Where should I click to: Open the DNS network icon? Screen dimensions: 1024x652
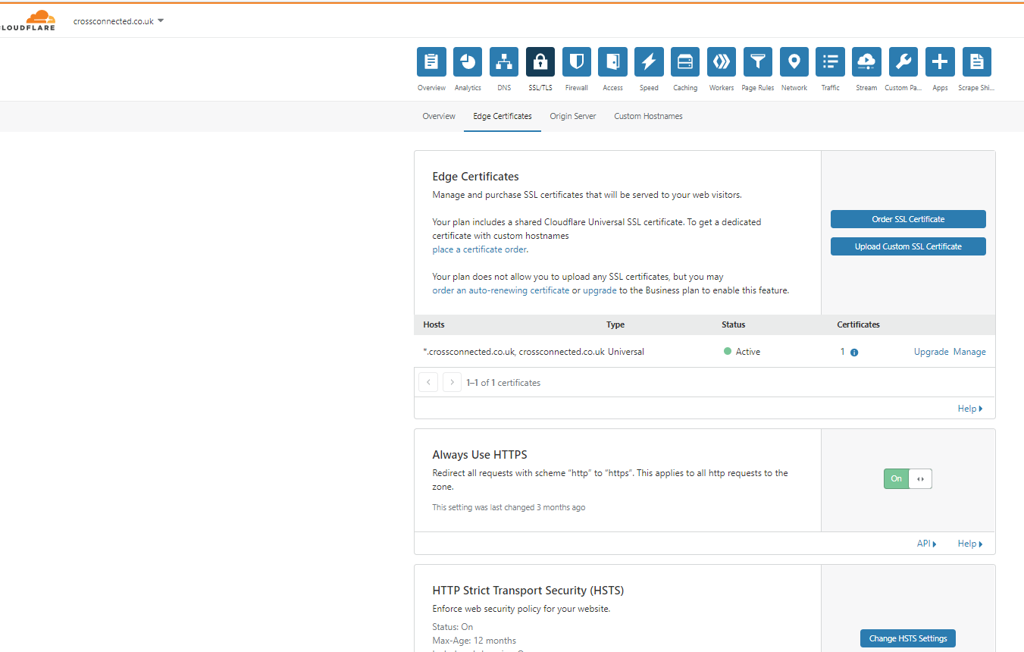504,62
